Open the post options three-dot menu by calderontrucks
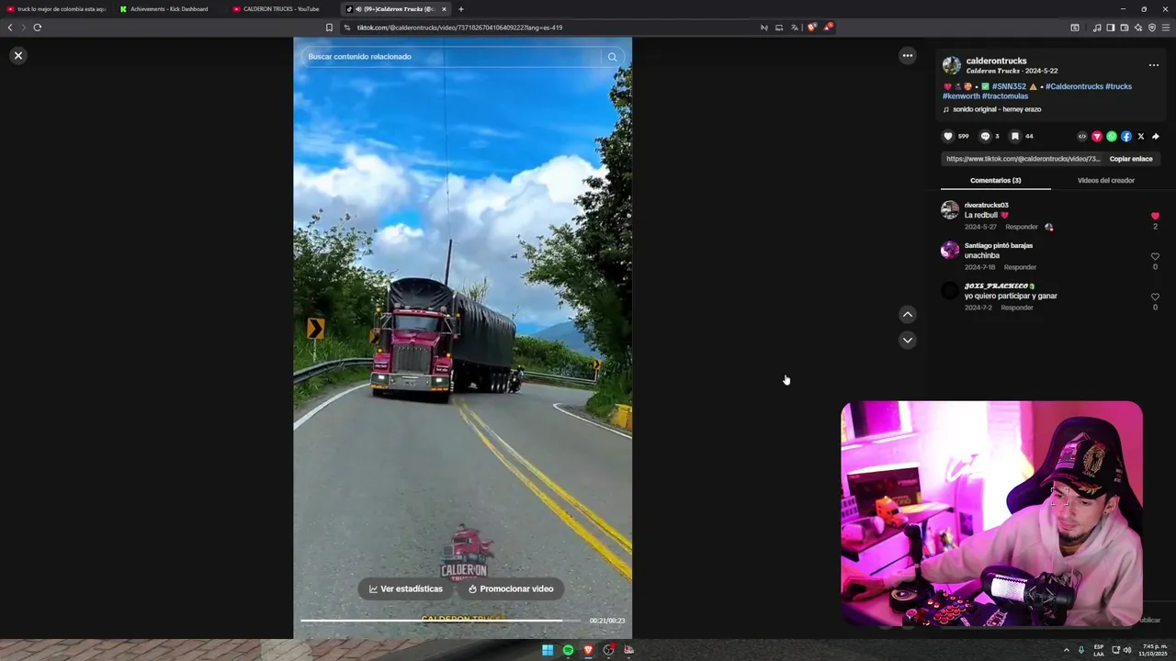This screenshot has height=661, width=1176. (1154, 65)
